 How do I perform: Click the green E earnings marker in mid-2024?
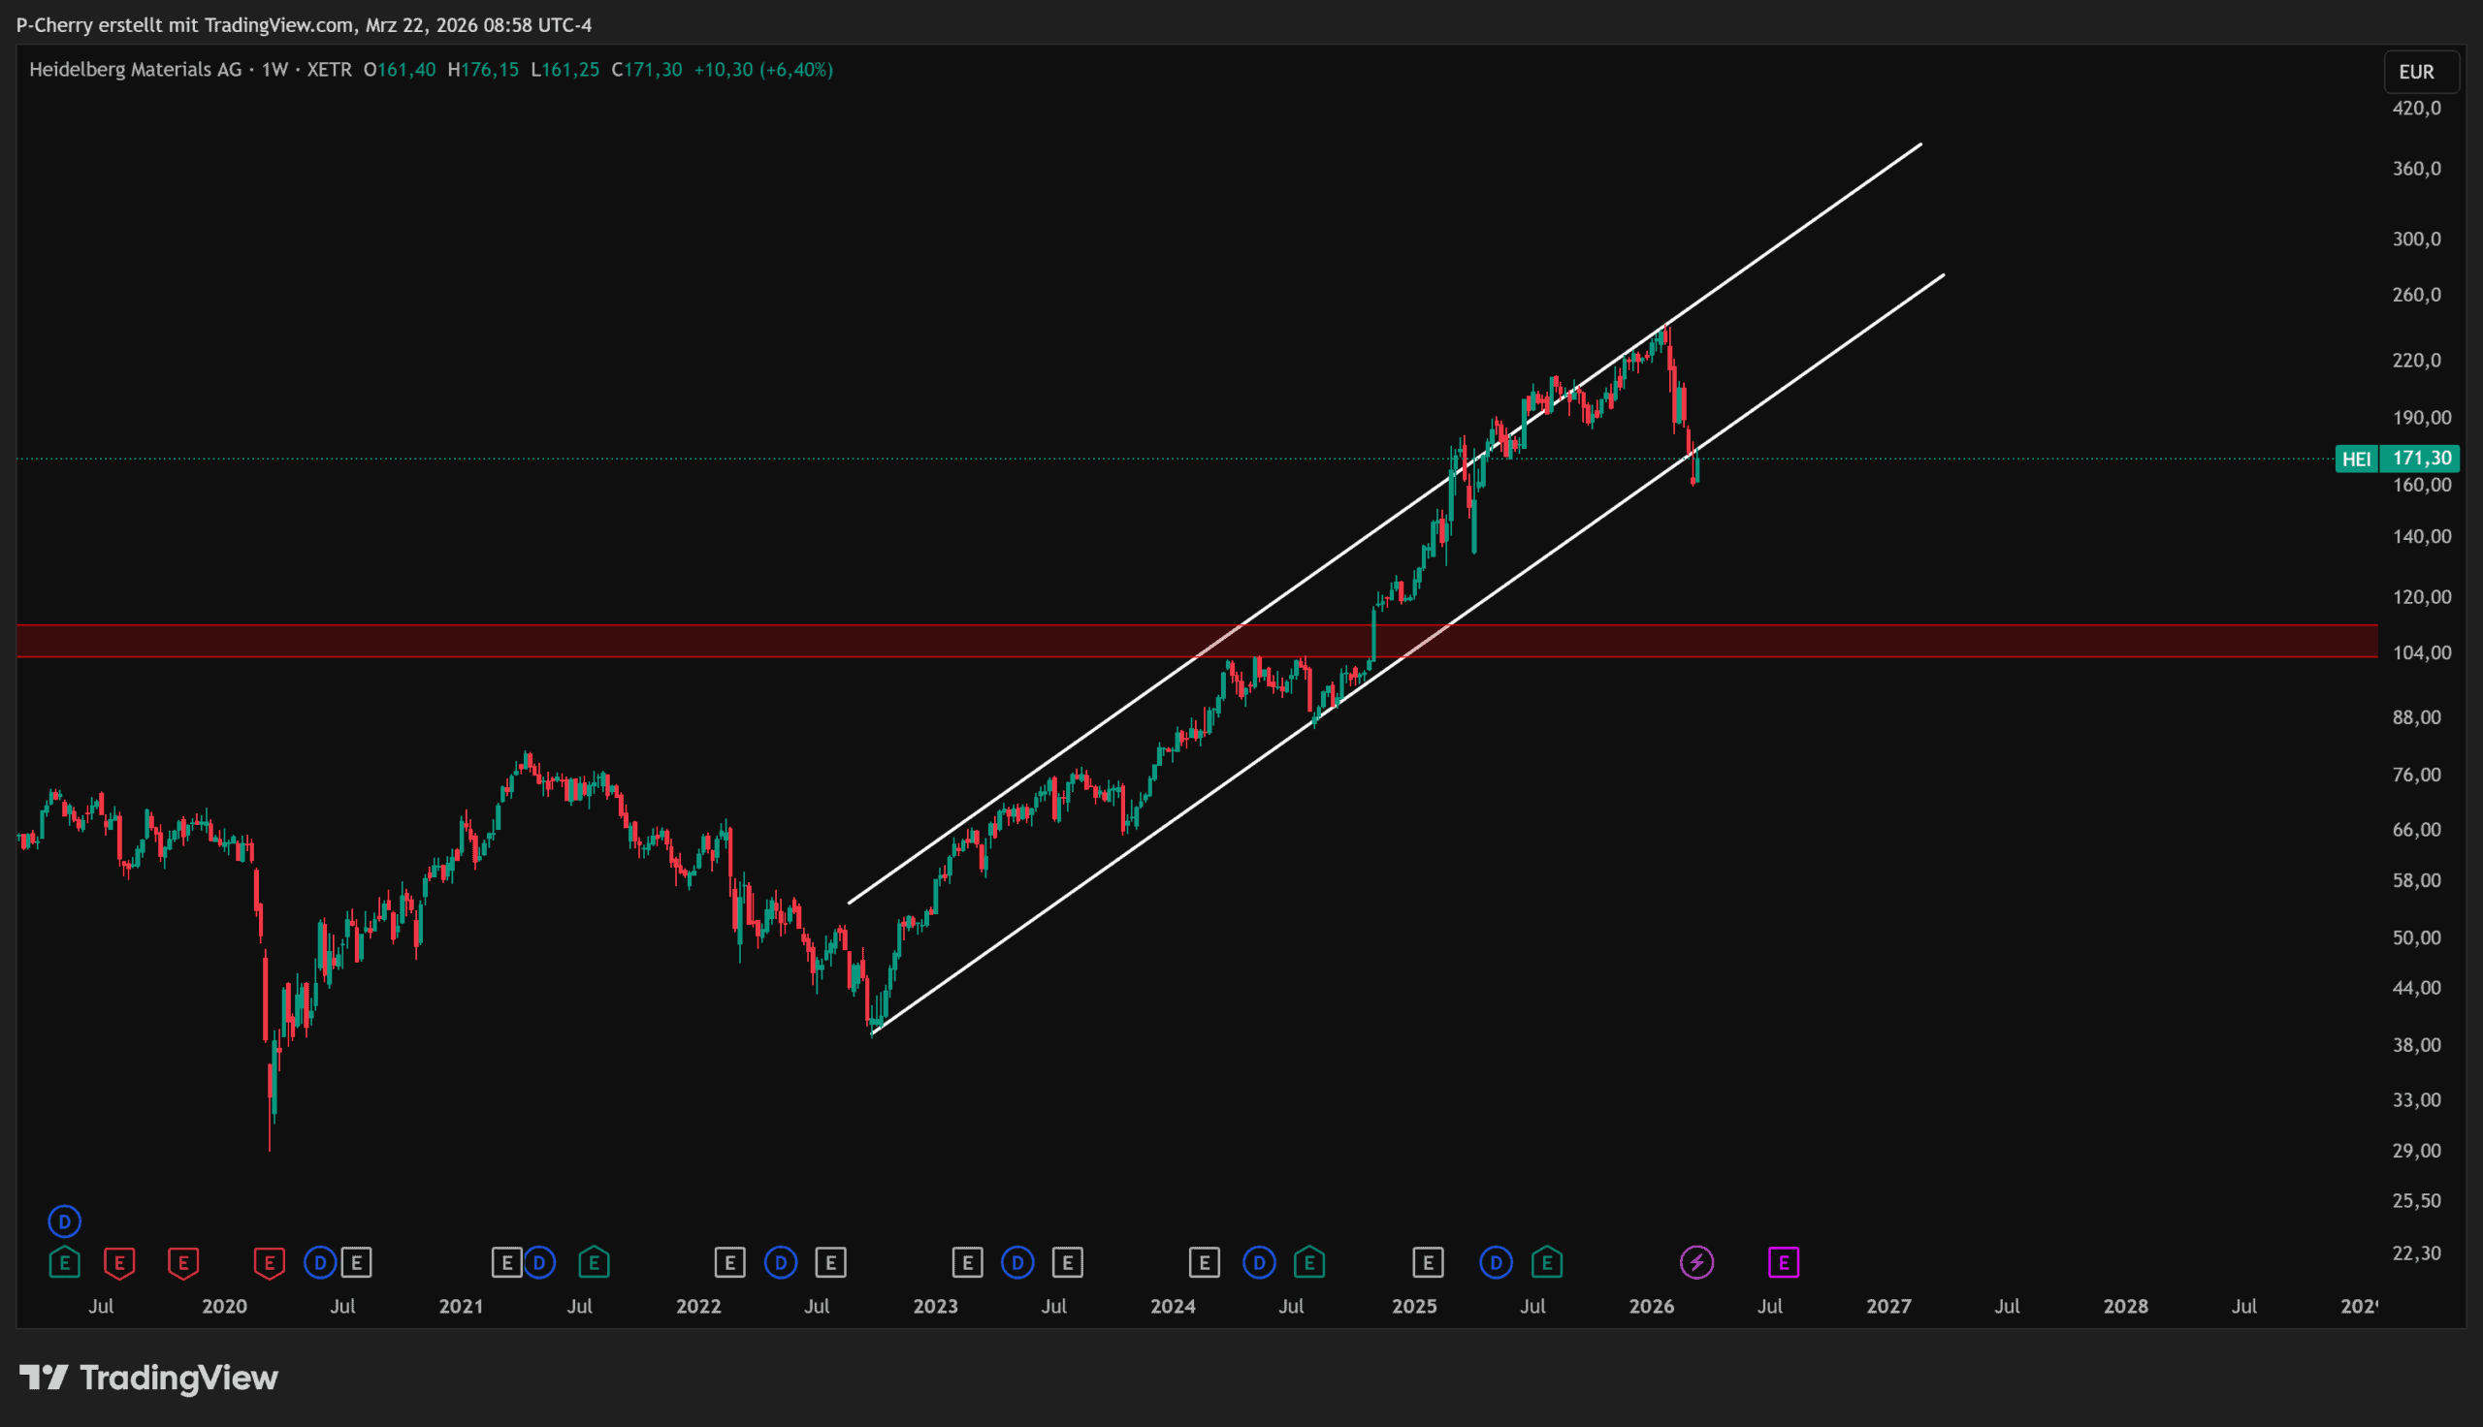1309,1262
